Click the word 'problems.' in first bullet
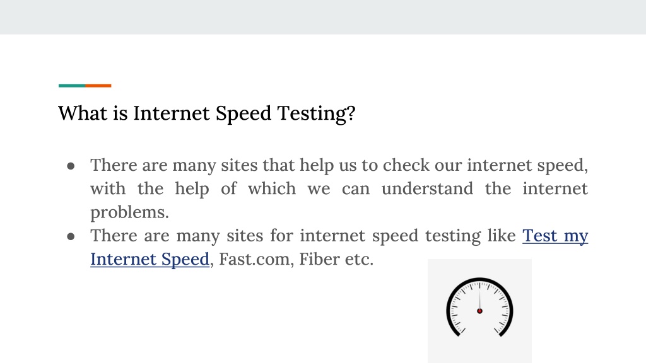This screenshot has width=646, height=363. [x=130, y=213]
